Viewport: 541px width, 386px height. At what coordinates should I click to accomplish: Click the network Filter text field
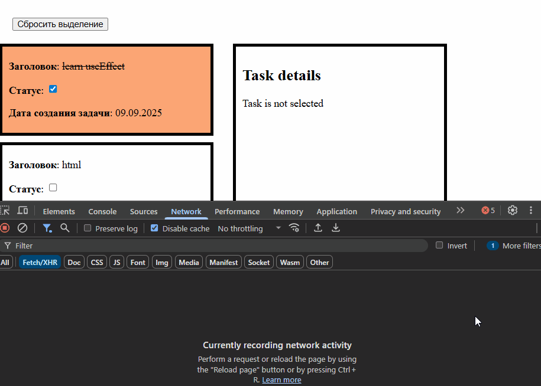(x=219, y=246)
